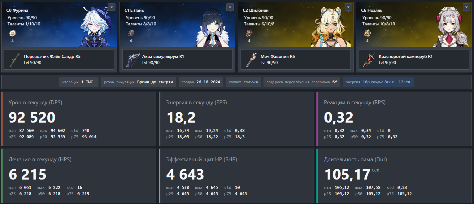Screen dimensions: 474x204
Task: Click the Краснорогий камнеруб claymore icon
Action: pyautogui.click(x=368, y=60)
